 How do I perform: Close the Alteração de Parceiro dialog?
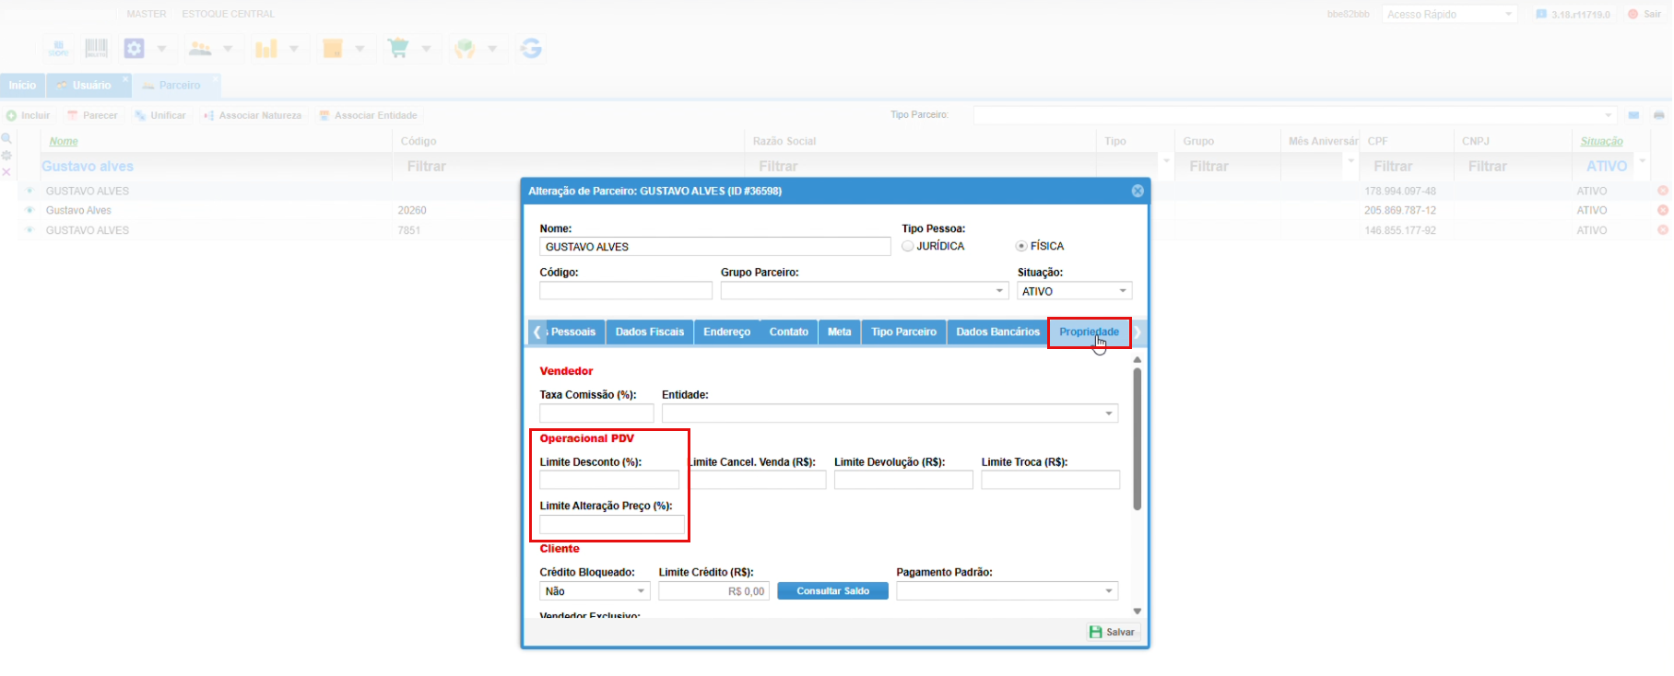1137,191
